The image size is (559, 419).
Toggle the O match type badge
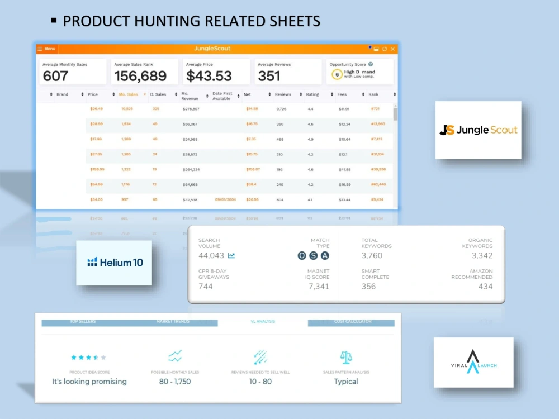(x=302, y=255)
